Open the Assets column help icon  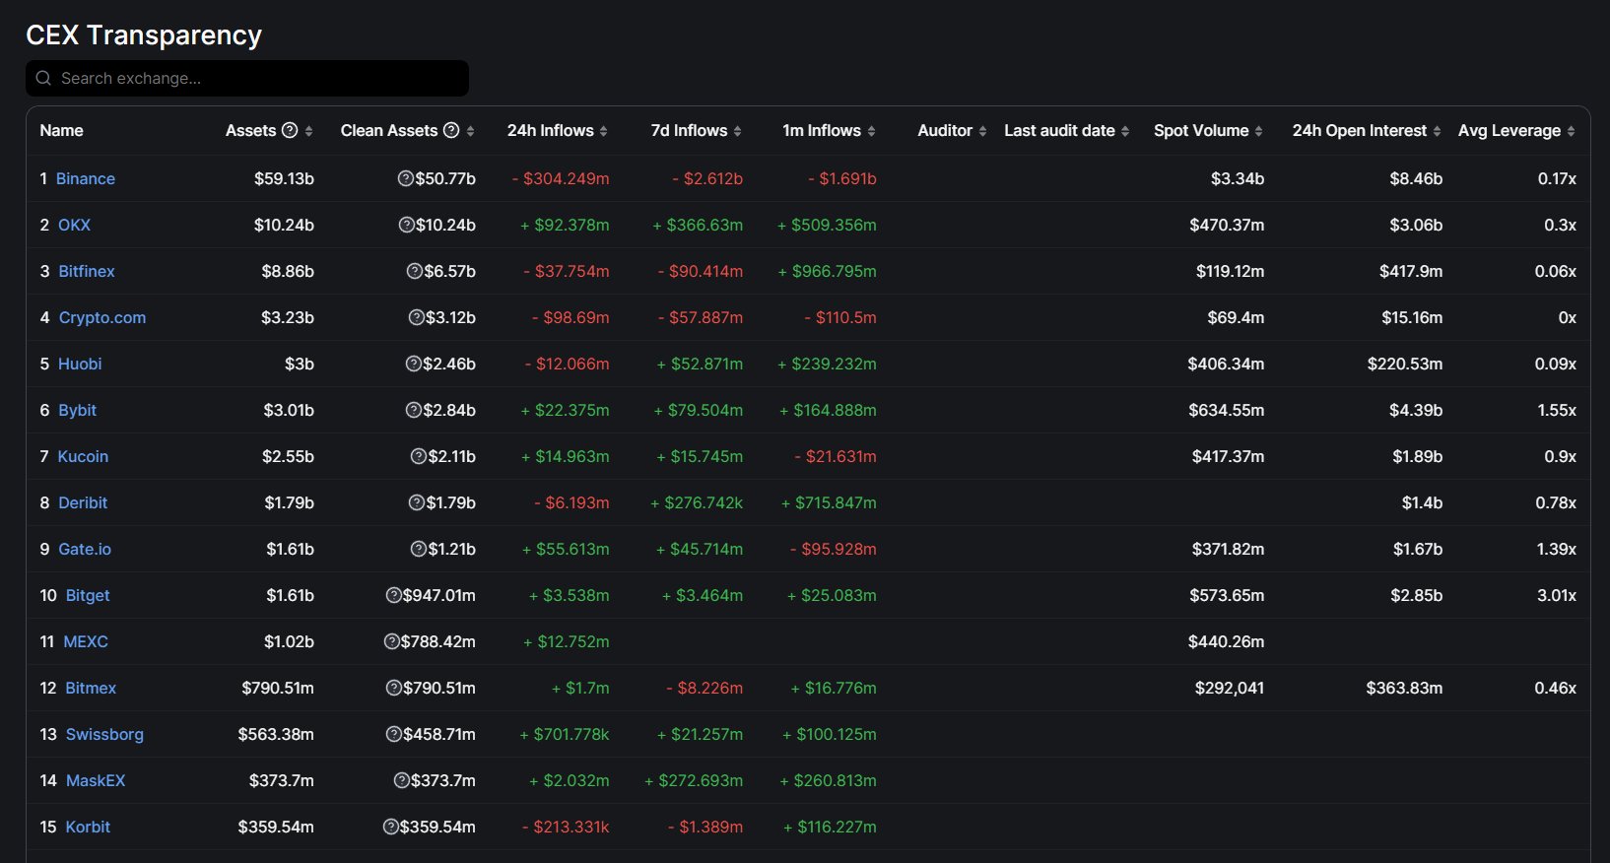coord(290,130)
